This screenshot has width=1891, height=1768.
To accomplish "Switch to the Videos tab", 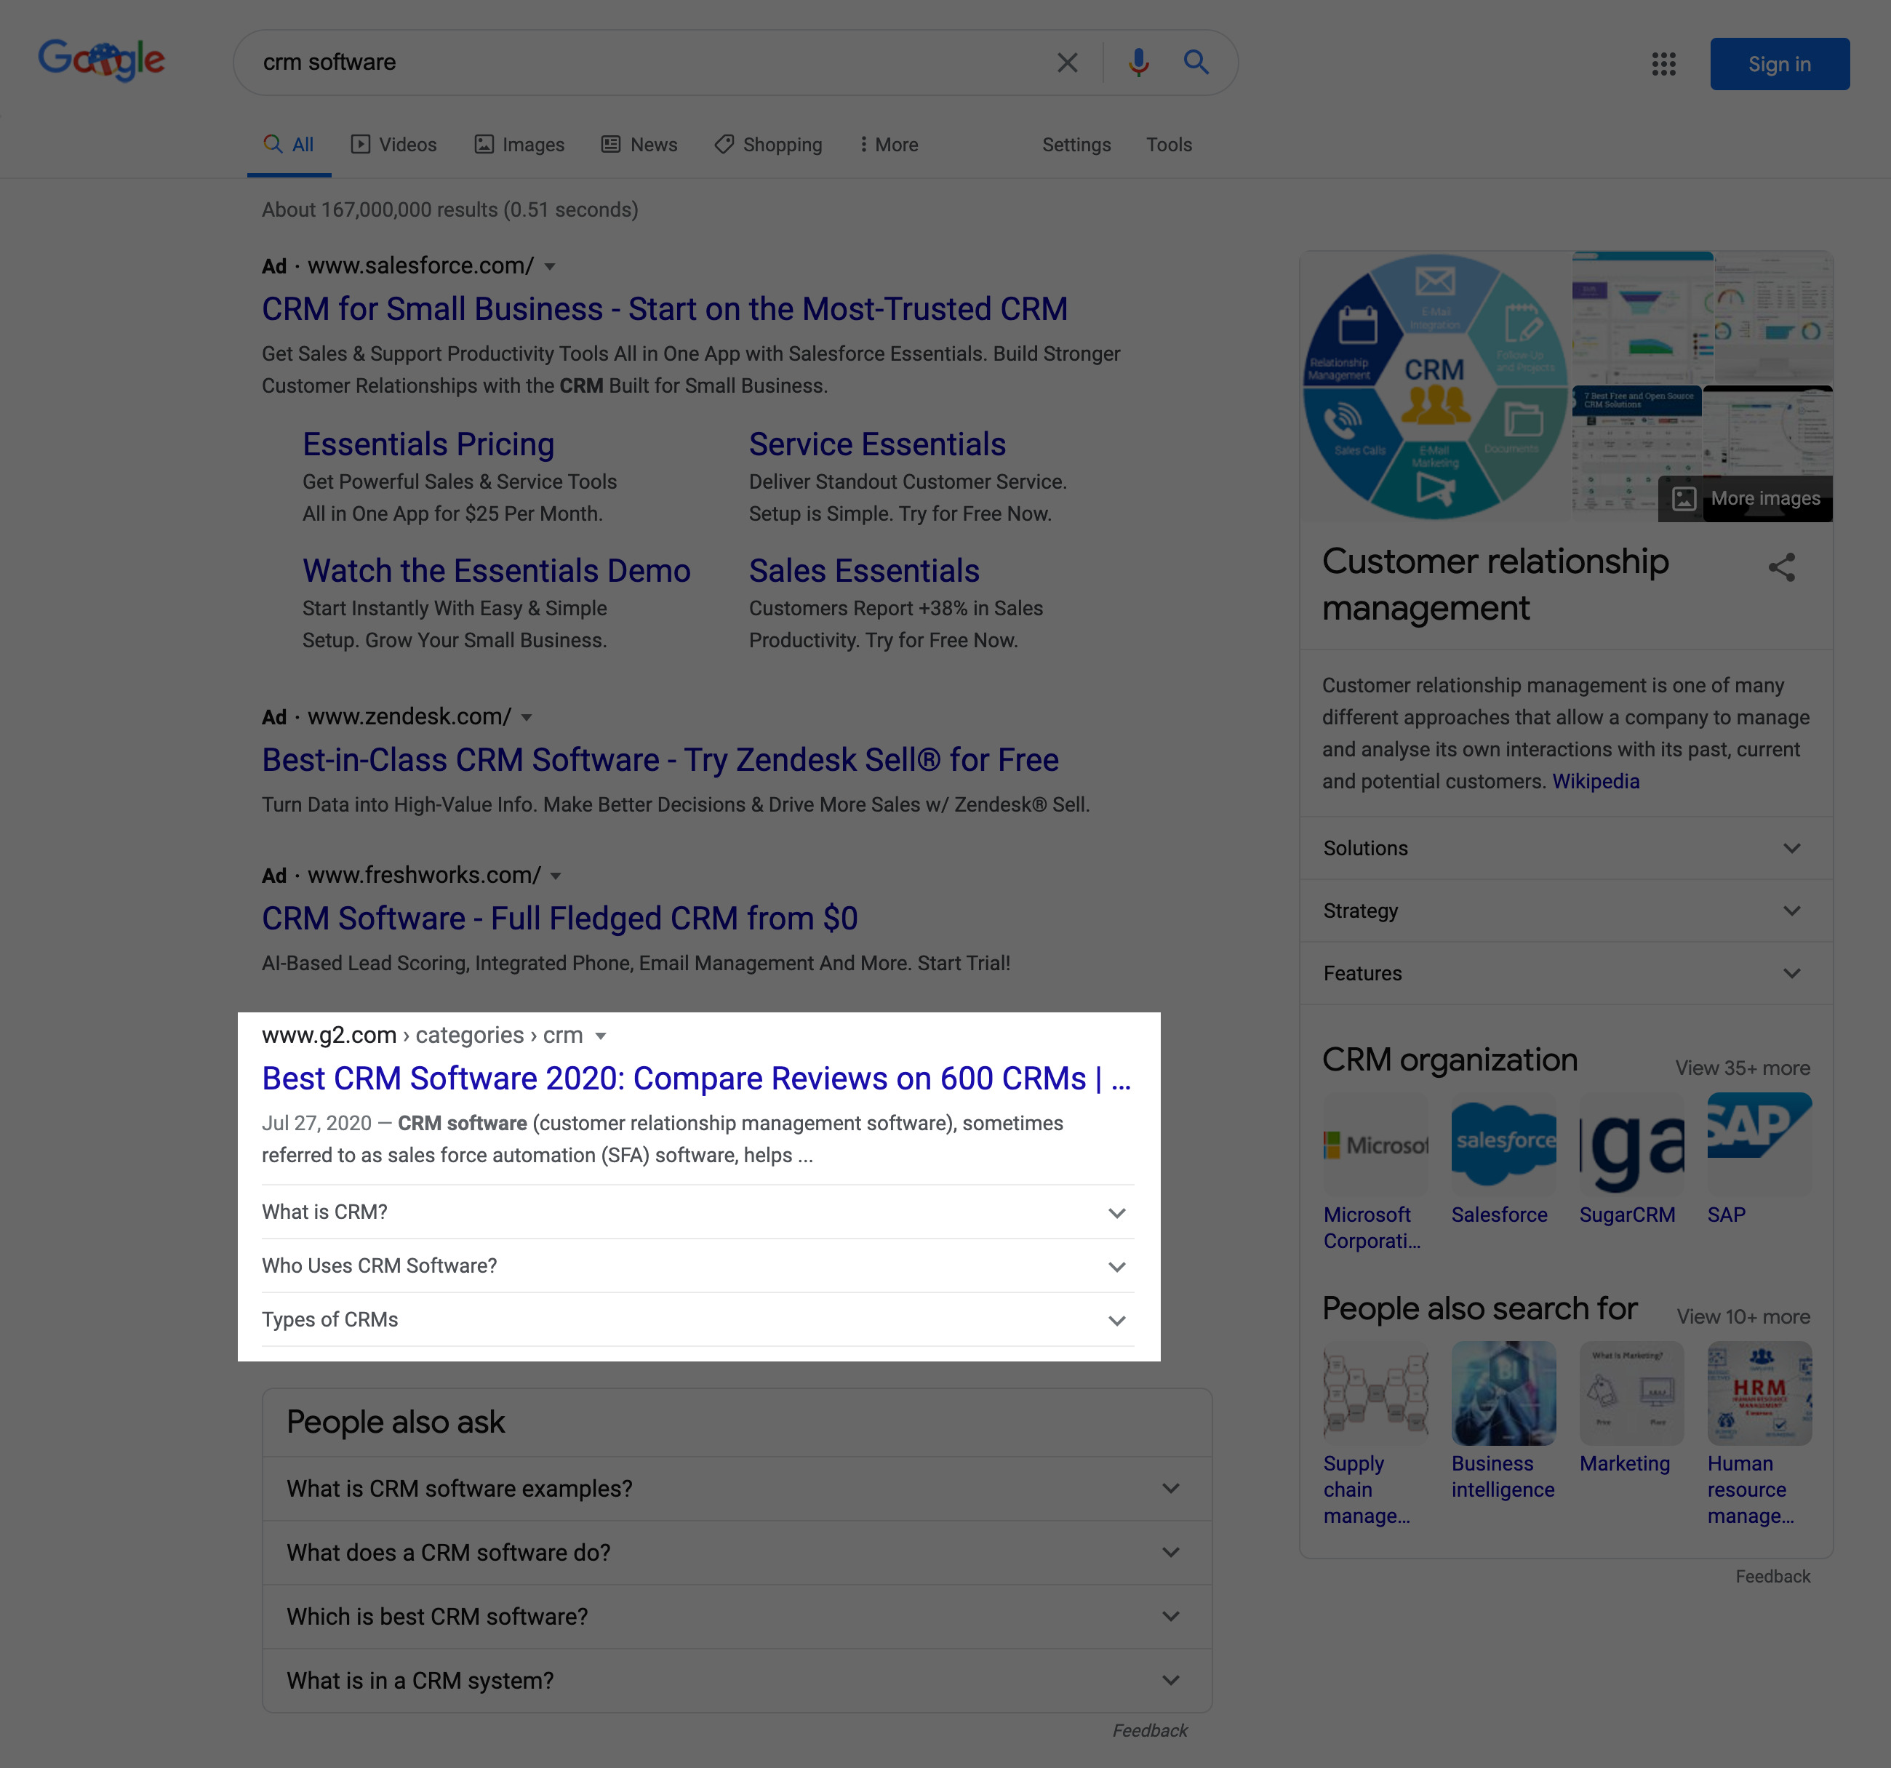I will click(393, 145).
